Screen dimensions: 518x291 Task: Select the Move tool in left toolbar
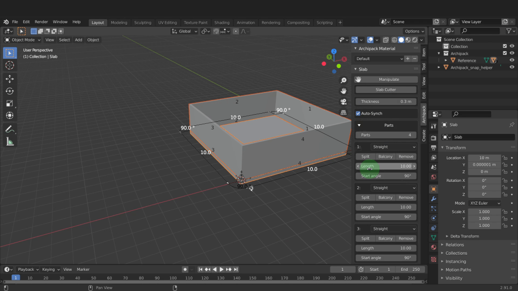[x=10, y=79]
